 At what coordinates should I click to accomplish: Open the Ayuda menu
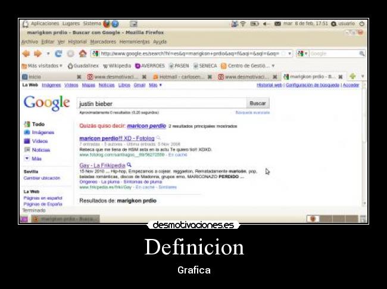(x=160, y=42)
